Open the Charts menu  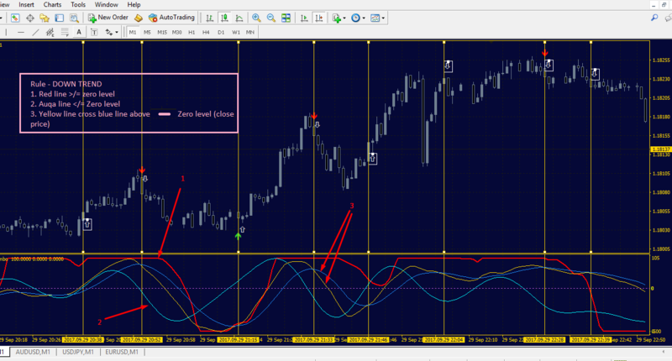coord(52,5)
